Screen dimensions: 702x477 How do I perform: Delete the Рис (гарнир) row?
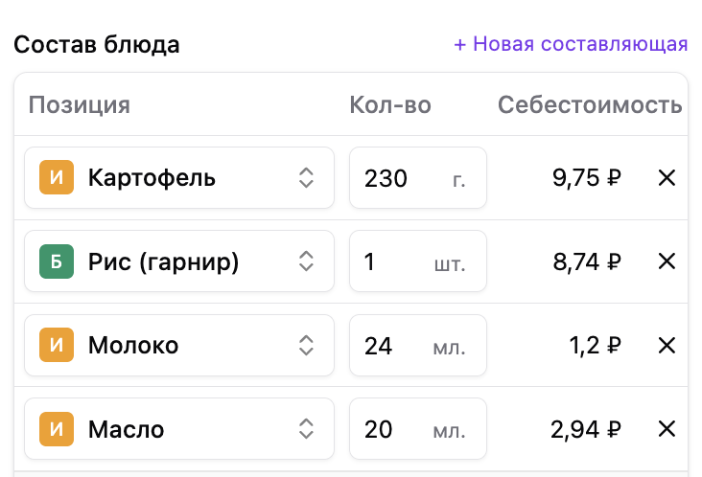coord(667,261)
